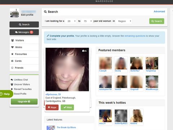Viewport: 173px width, 130px height.
Task: Open featured member MissMoneyp thumbnail
Action: pyautogui.click(x=152, y=82)
